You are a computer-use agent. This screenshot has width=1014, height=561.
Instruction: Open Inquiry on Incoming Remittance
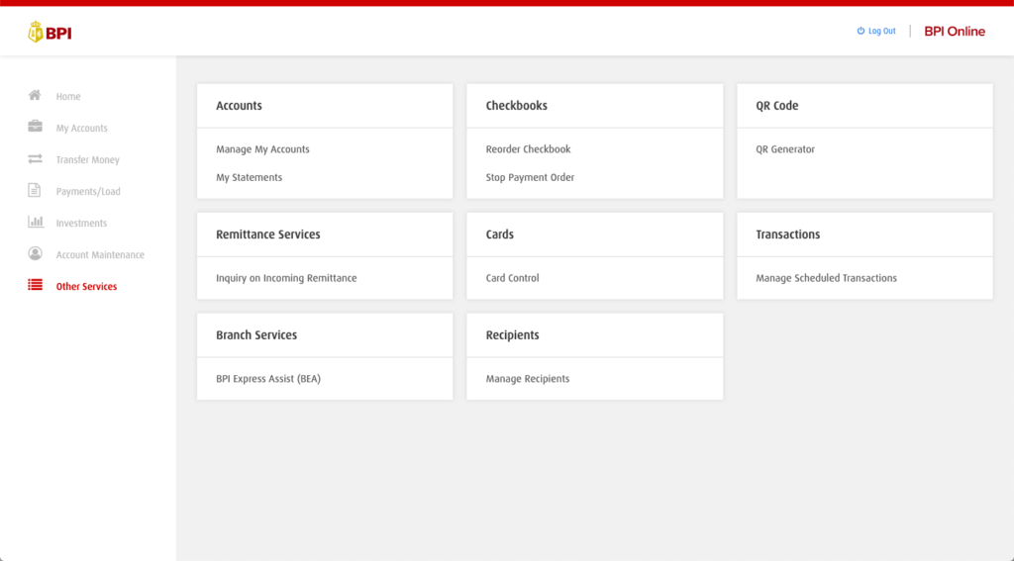point(286,279)
